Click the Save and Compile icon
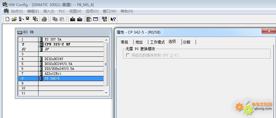Screen dimensions: 276x118 [x=35, y=19]
